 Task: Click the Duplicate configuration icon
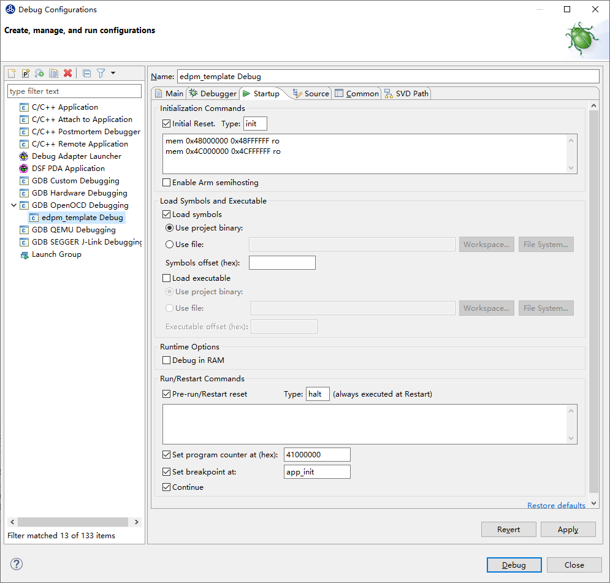pyautogui.click(x=53, y=73)
